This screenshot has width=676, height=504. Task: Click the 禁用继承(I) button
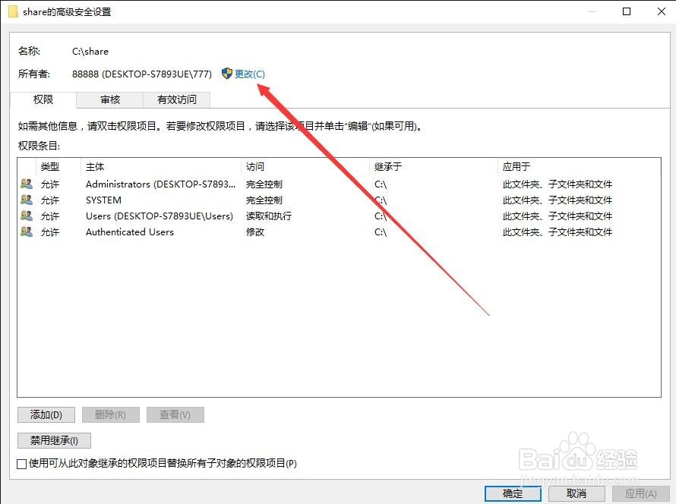pyautogui.click(x=53, y=440)
